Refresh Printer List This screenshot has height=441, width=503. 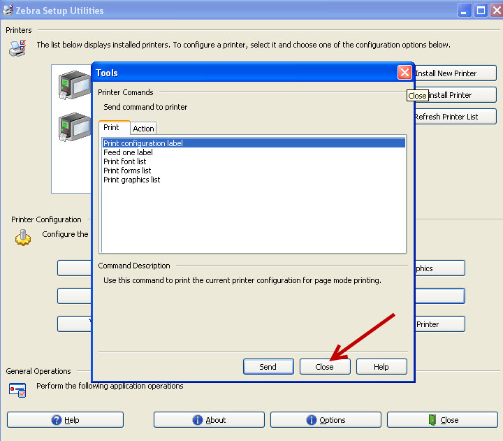click(454, 117)
